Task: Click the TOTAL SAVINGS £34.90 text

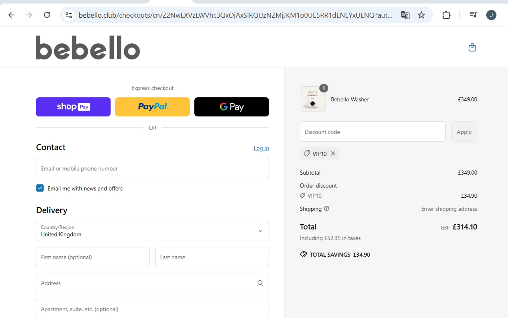Action: click(x=340, y=255)
